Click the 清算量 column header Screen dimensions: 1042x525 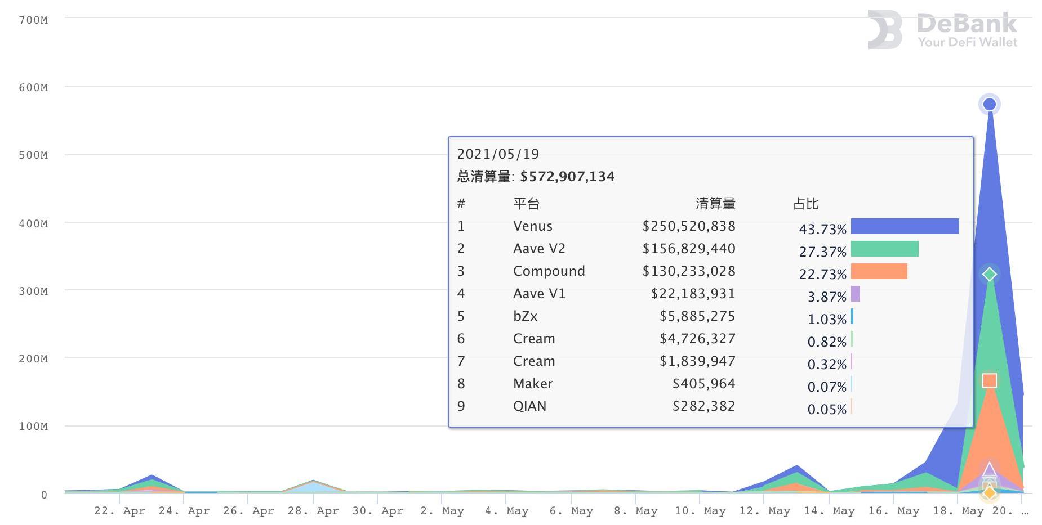(x=715, y=204)
